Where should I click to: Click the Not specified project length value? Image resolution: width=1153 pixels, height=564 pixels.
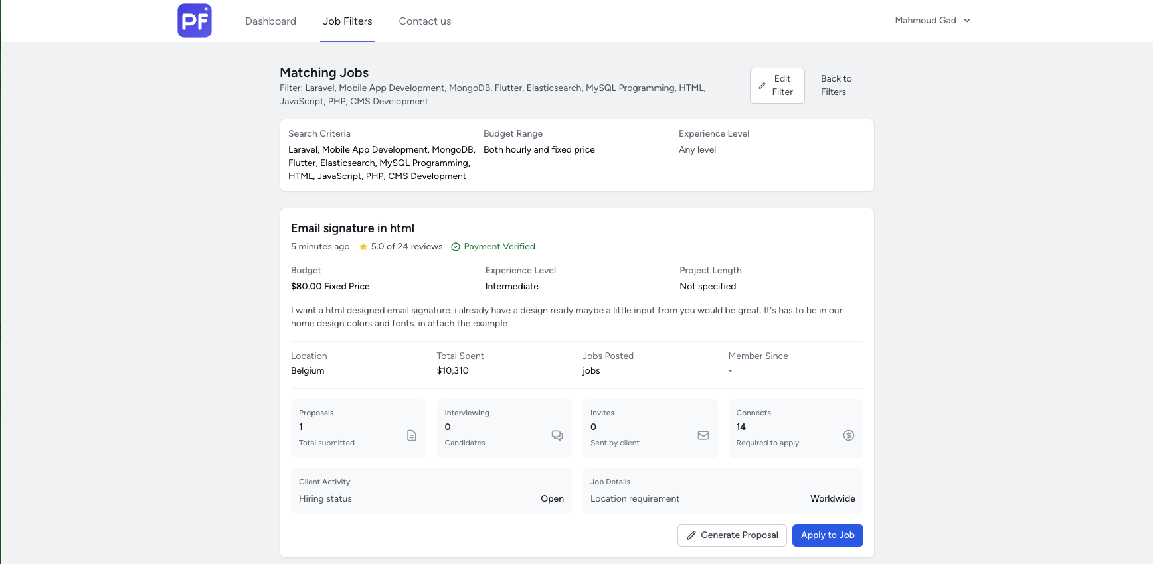[708, 287]
